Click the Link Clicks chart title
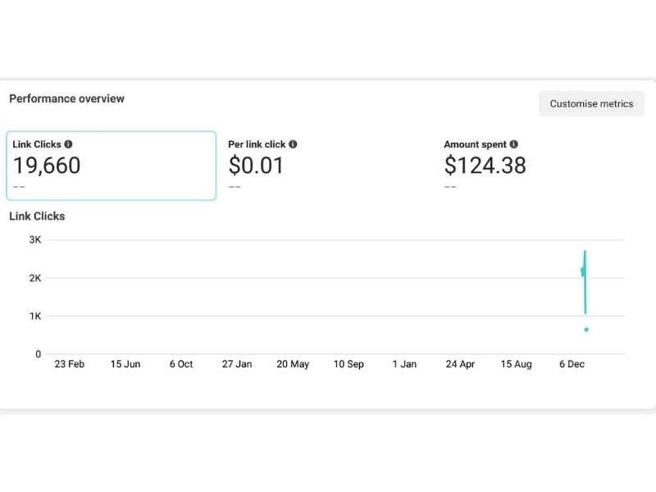656x492 pixels. (x=37, y=216)
